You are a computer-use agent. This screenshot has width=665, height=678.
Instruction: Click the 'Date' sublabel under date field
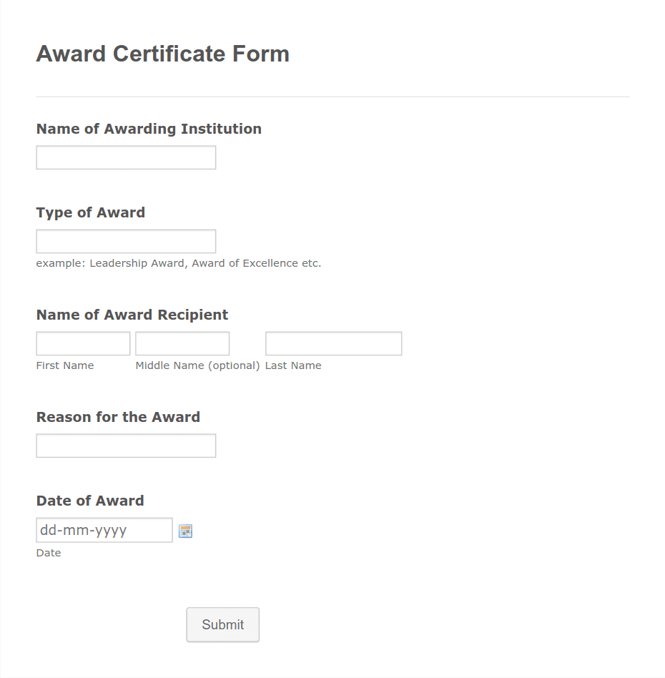coord(49,553)
